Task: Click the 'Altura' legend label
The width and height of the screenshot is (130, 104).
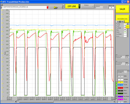Action: (x=118, y=30)
